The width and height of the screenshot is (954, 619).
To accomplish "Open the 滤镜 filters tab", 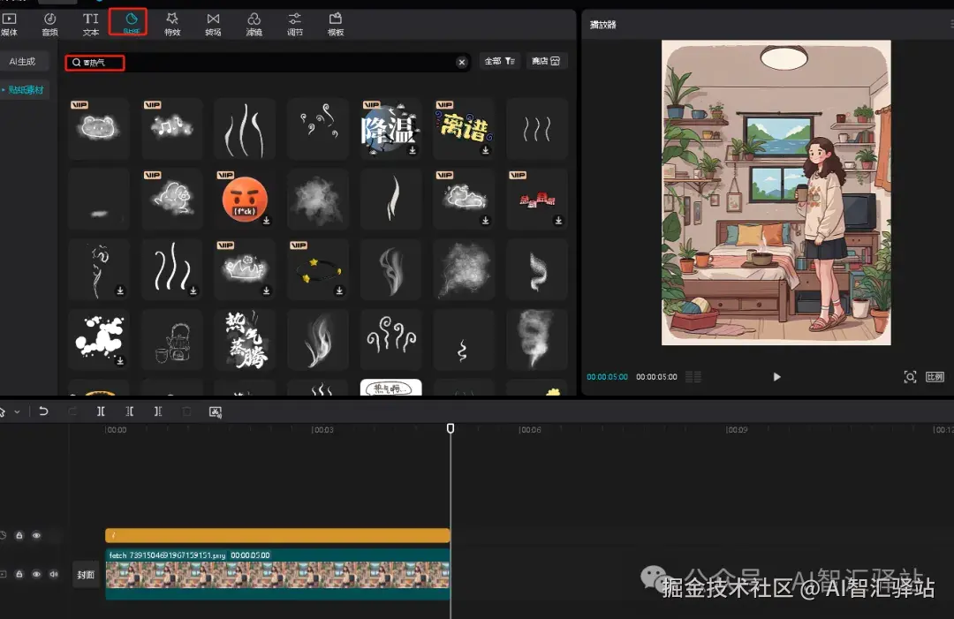I will [x=254, y=25].
